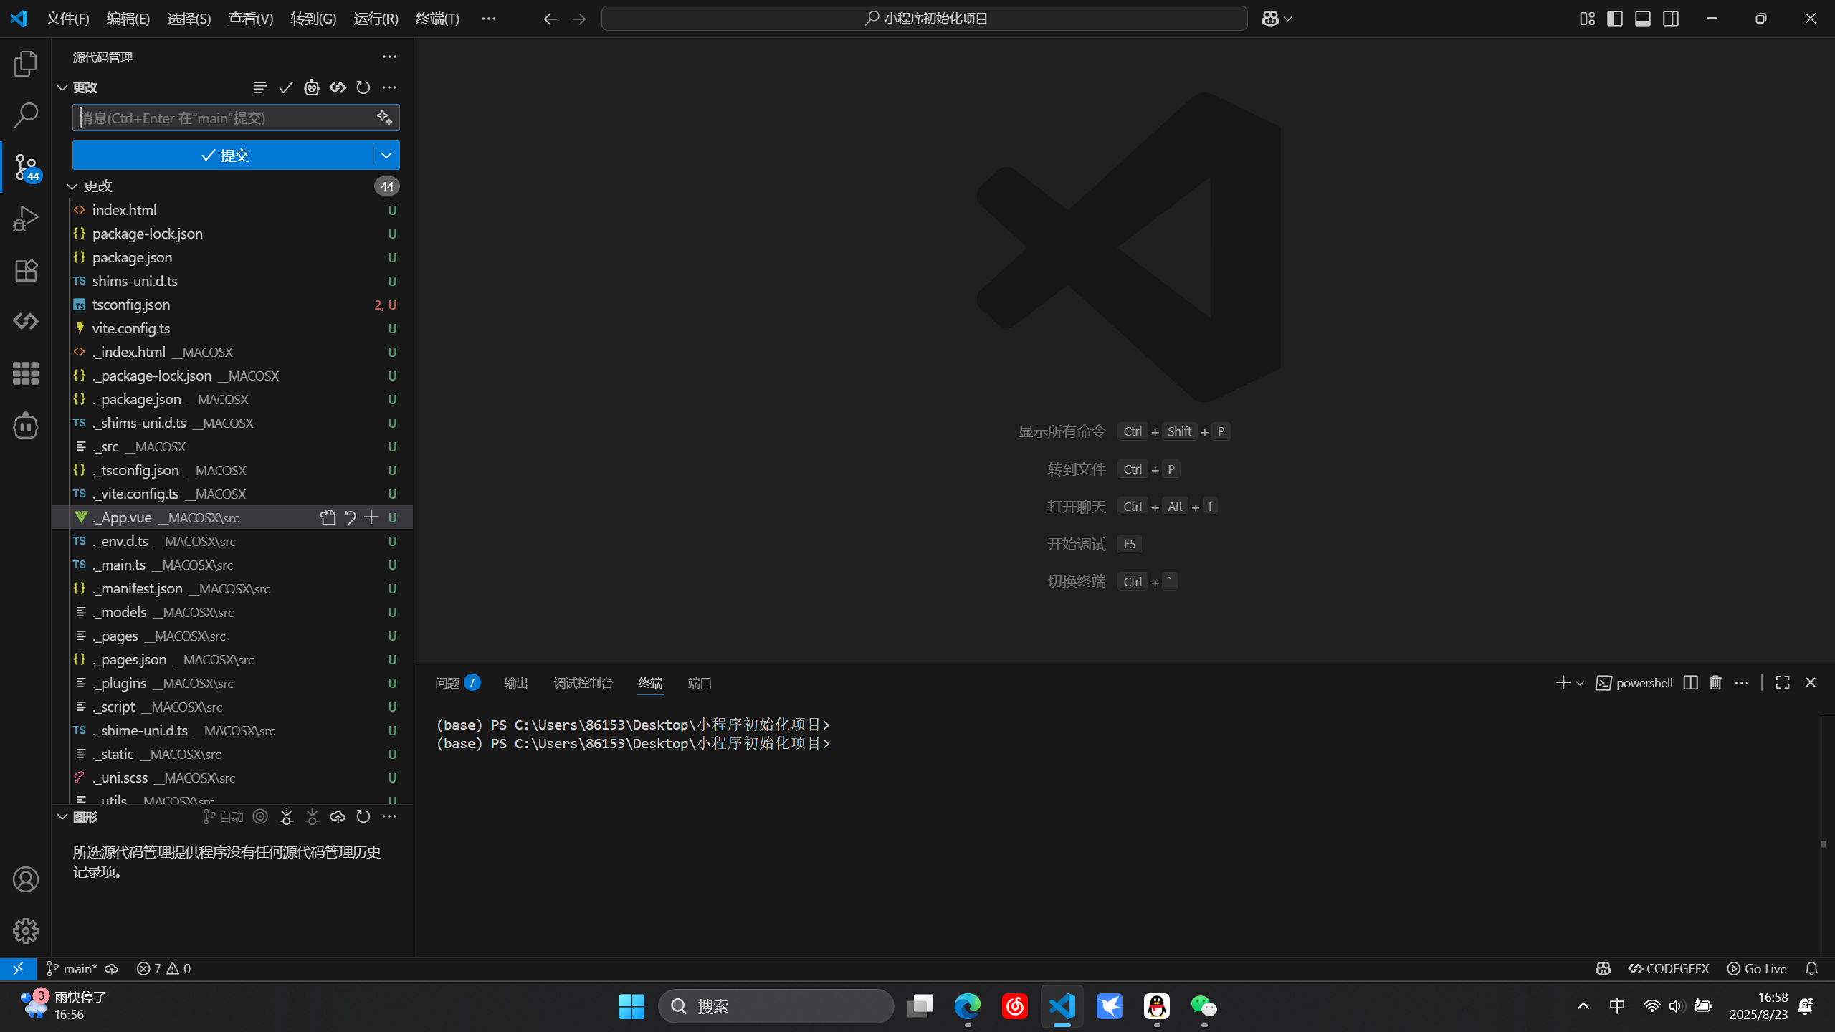Click the Windows Start button
Image resolution: width=1835 pixels, height=1032 pixels.
click(631, 1006)
